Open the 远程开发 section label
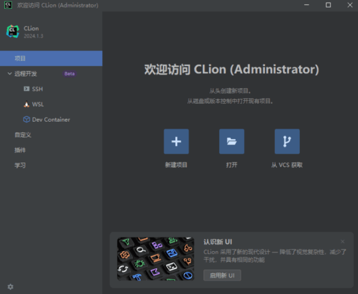Viewport: 358px width, 294px height. click(x=26, y=74)
